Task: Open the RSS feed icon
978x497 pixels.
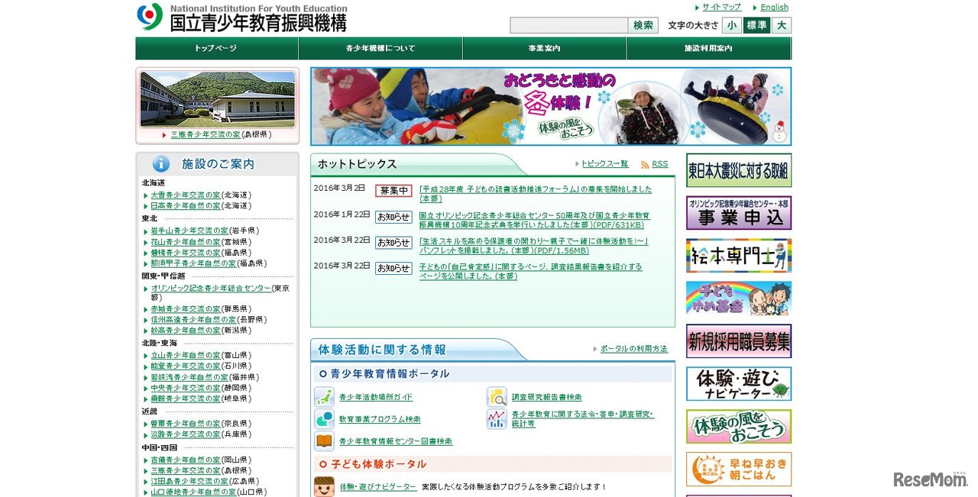Action: (x=646, y=163)
